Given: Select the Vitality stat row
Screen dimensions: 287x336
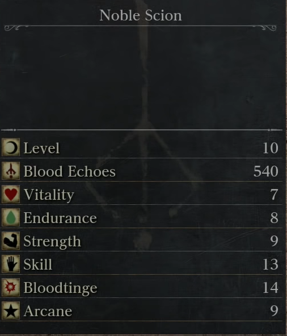Looking at the screenshot, I should click(x=142, y=194).
